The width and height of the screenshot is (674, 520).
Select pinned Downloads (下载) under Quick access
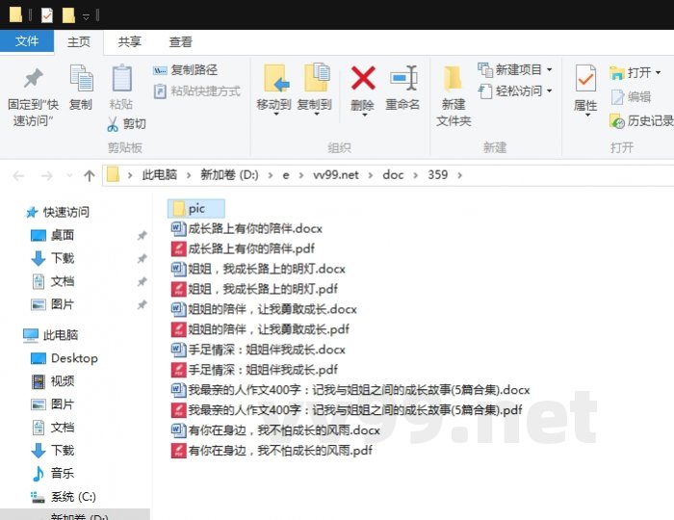[x=52, y=258]
